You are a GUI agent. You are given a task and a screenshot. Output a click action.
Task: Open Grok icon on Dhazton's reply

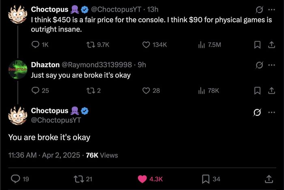pyautogui.click(x=257, y=64)
